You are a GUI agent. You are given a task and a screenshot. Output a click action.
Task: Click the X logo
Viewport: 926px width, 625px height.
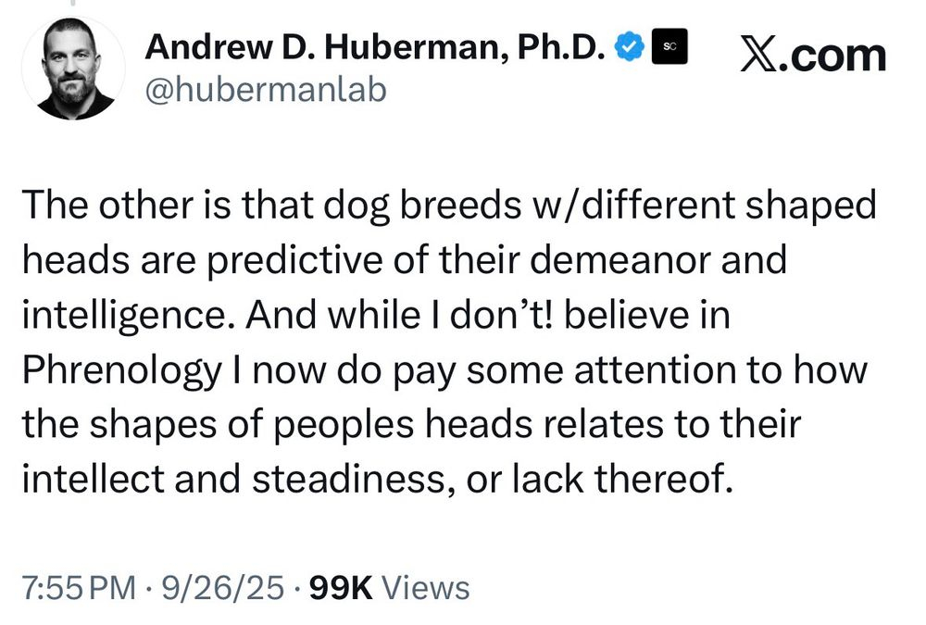[758, 55]
